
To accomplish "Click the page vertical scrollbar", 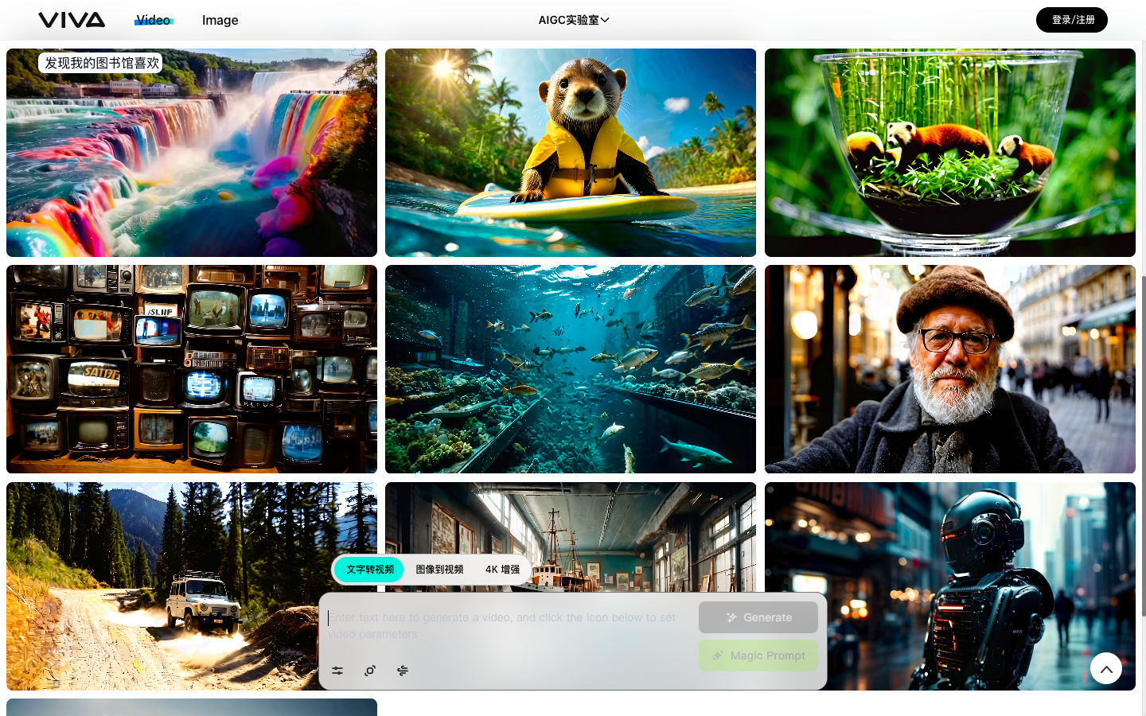I will [1144, 446].
